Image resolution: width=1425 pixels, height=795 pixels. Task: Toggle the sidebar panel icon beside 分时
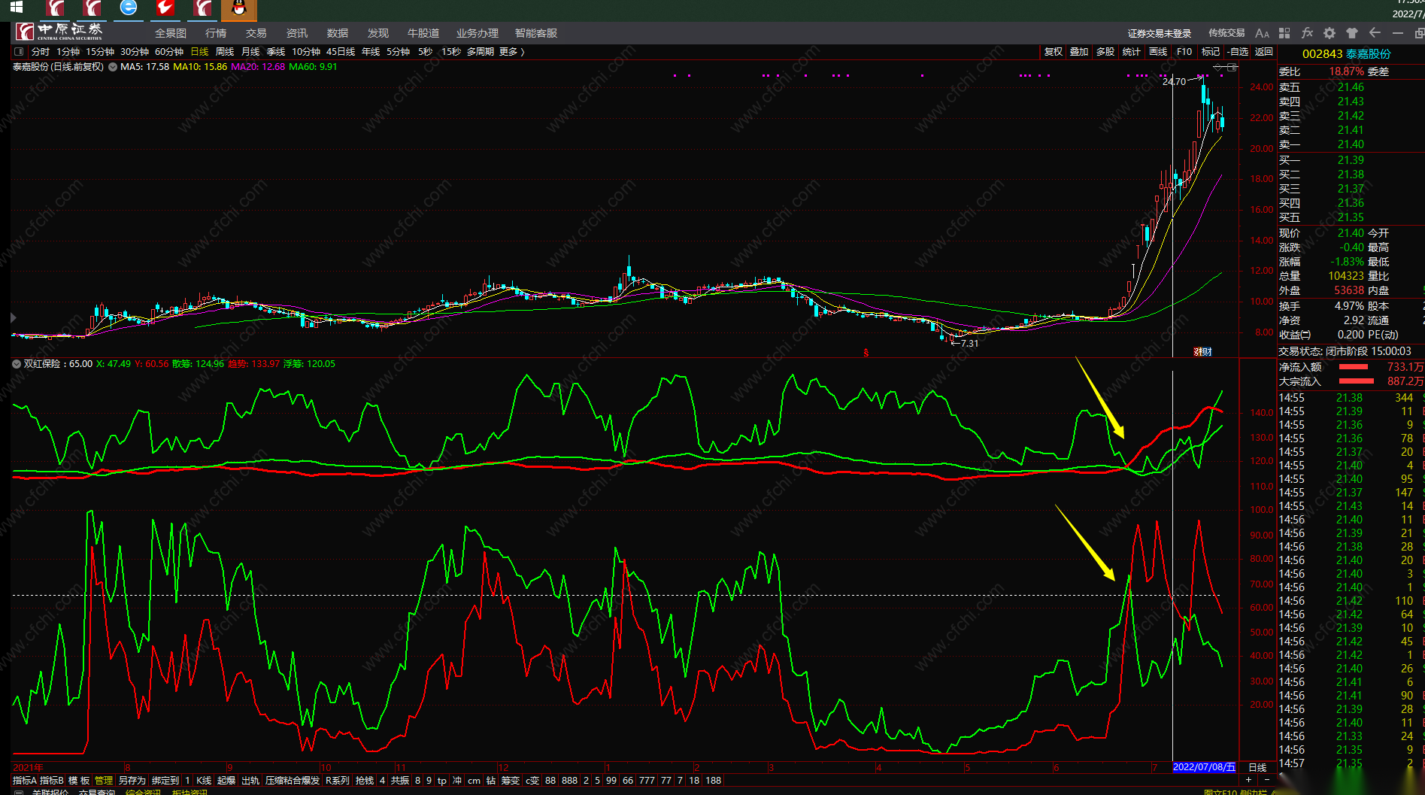[19, 52]
